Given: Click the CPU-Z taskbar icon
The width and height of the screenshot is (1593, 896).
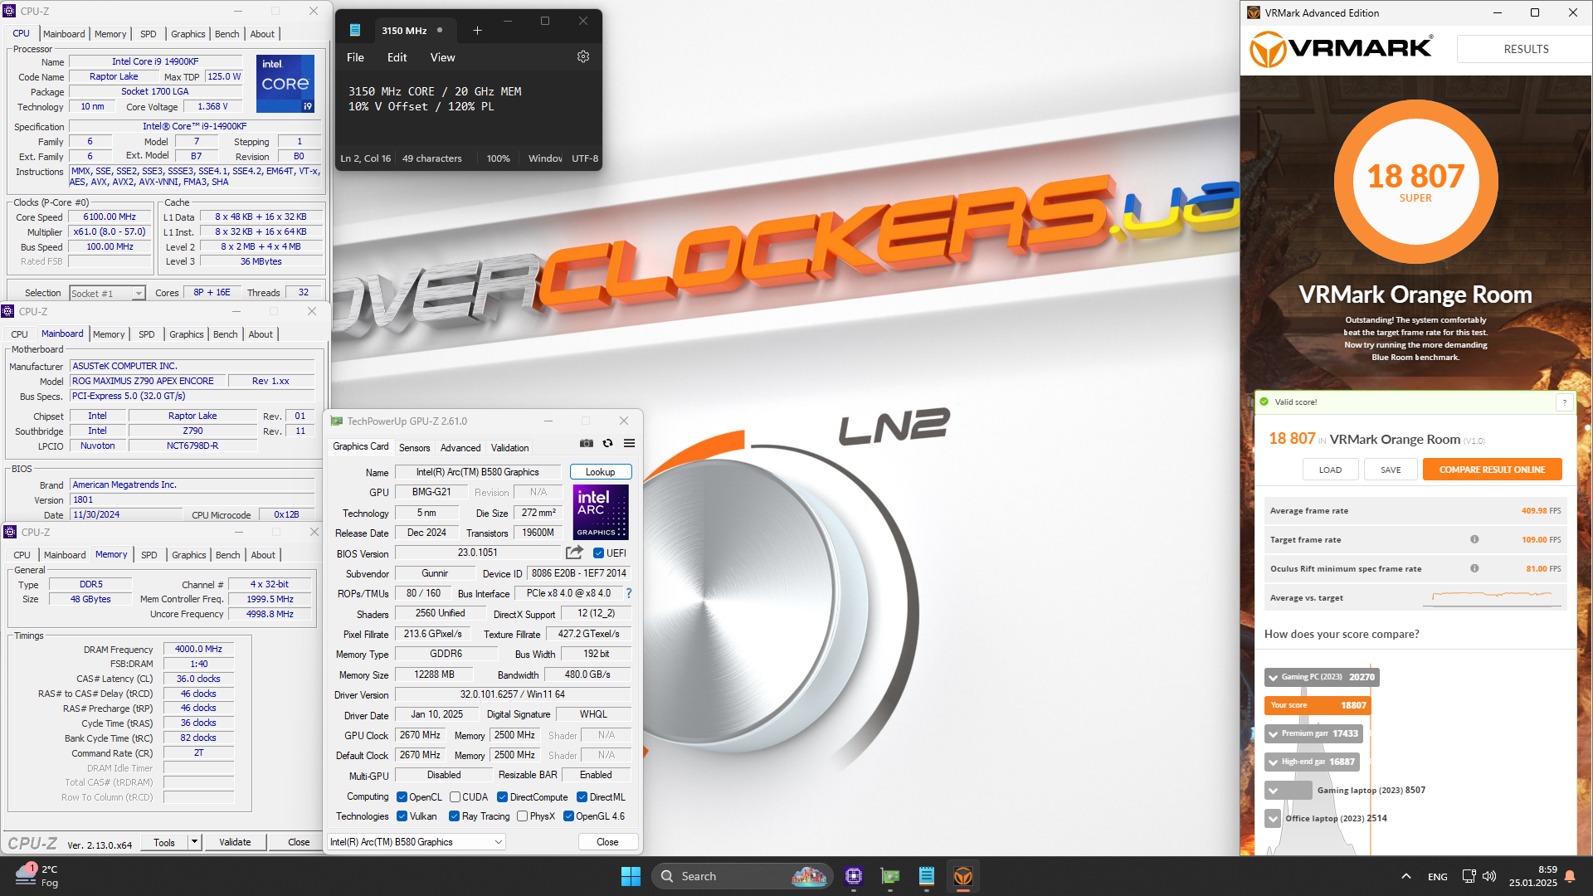Looking at the screenshot, I should click(x=854, y=876).
